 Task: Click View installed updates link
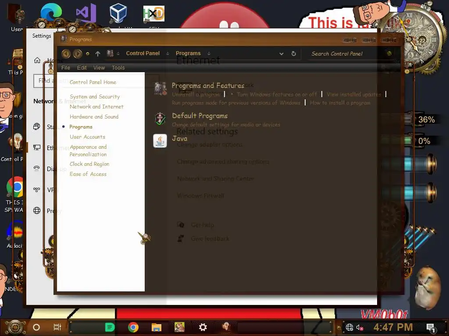coord(354,94)
